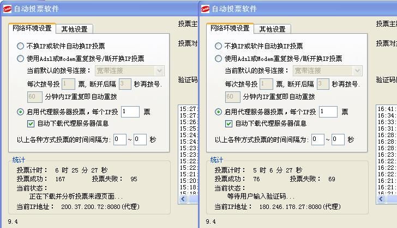This screenshot has width=397, height=228.
Task: Click interval maximum field in right window
Action: [x=338, y=139]
